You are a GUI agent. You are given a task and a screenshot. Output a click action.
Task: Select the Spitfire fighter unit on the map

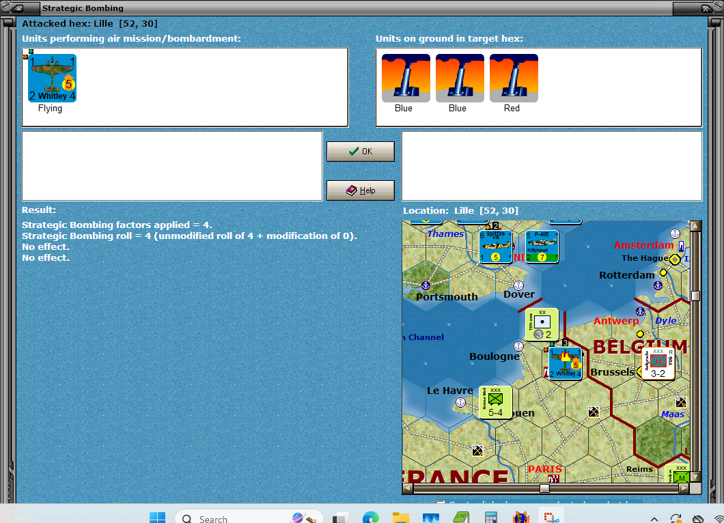495,246
